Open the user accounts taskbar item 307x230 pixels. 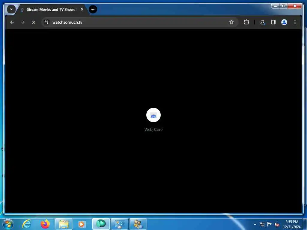pos(138,224)
